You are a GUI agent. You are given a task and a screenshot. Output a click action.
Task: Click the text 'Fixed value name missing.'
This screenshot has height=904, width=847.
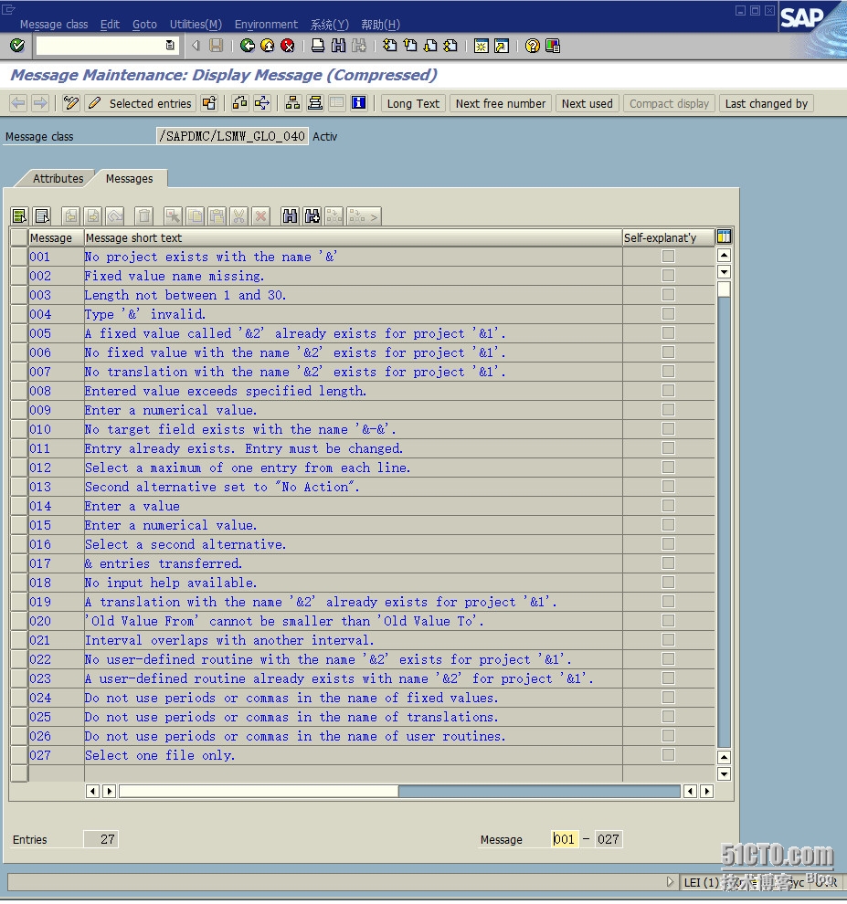[x=175, y=276]
